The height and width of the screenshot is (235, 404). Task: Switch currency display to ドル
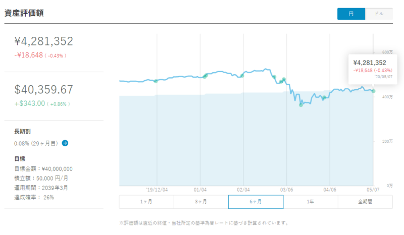(x=379, y=14)
